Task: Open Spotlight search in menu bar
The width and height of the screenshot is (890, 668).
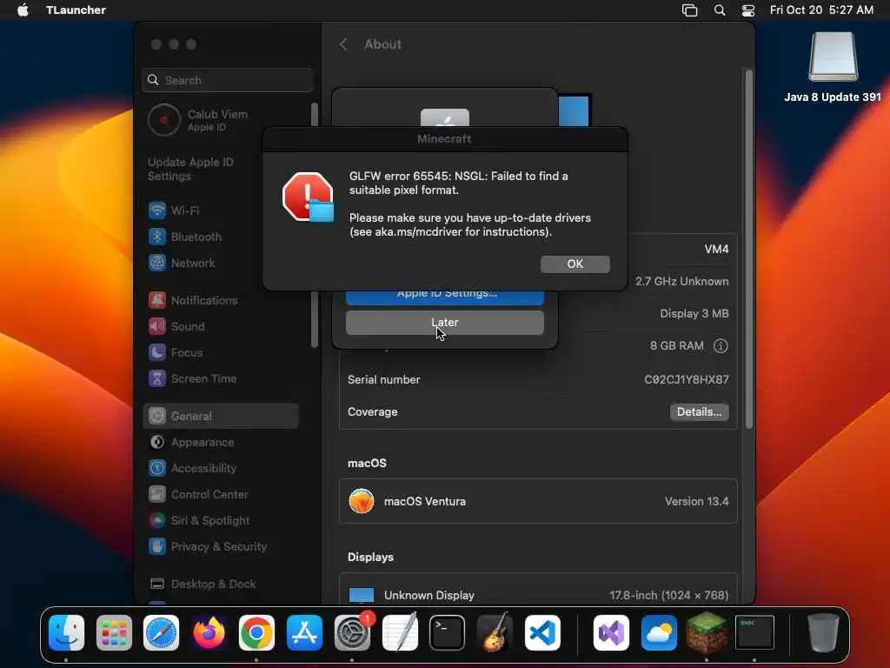Action: 719,10
